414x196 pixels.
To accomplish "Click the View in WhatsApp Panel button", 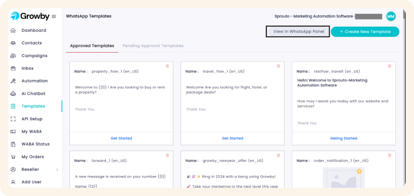I will point(298,31).
